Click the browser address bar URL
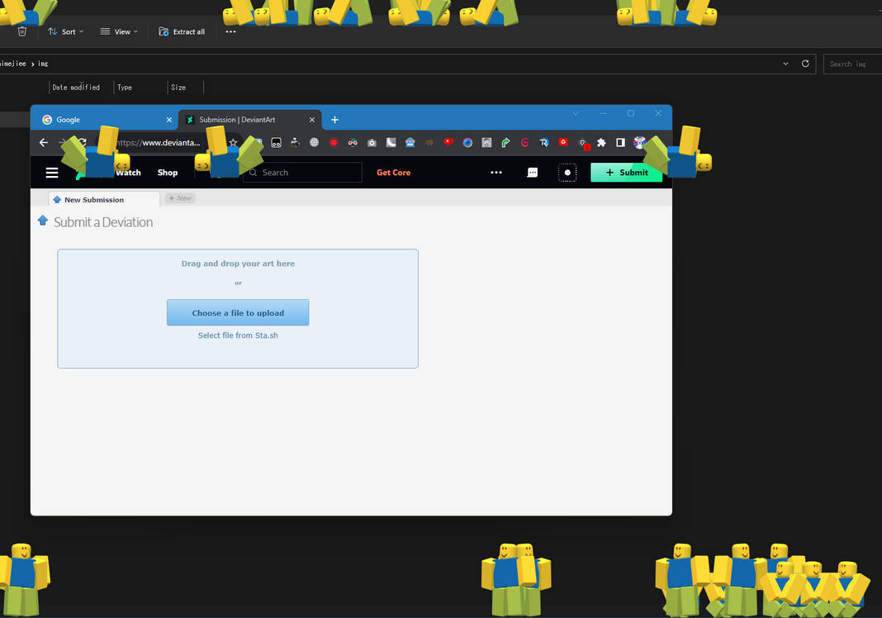 (158, 142)
